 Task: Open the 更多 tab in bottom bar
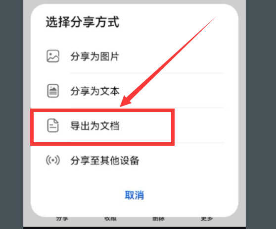(x=207, y=219)
